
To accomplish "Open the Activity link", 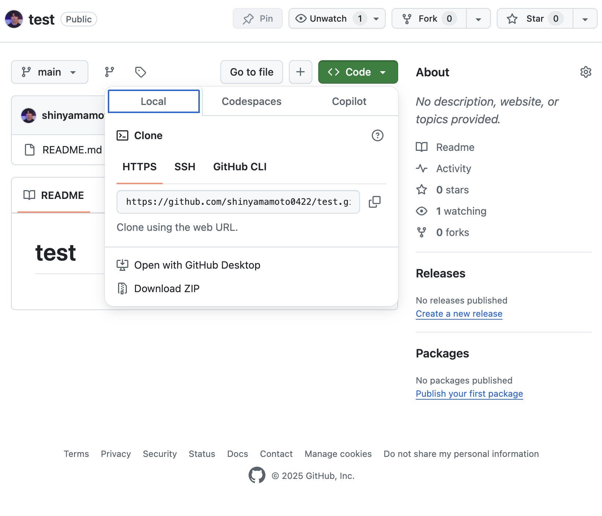I will click(x=444, y=168).
